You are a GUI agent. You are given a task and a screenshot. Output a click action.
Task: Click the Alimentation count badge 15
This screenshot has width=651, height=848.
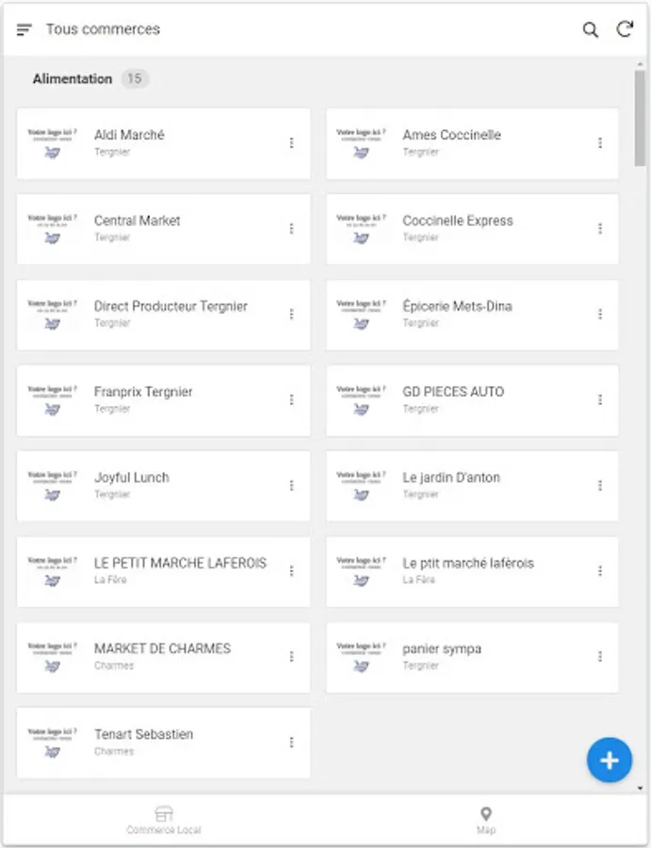click(x=135, y=79)
